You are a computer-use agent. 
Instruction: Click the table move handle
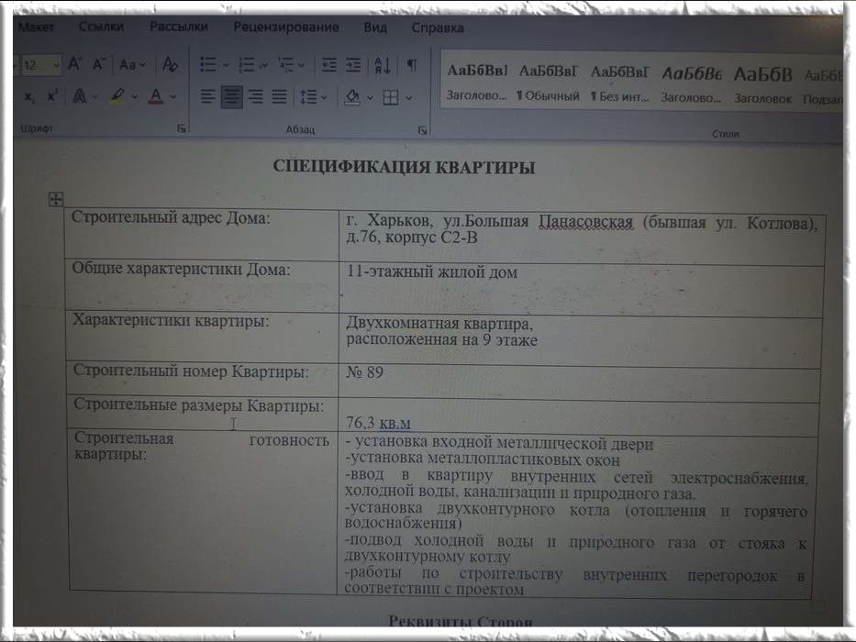[55, 198]
